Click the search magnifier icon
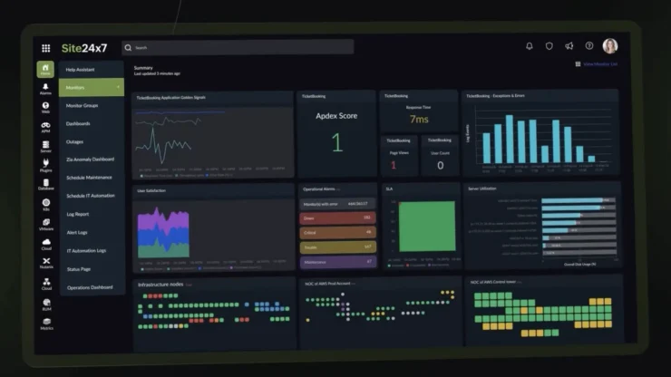Screen dimensions: 671x377 point(128,47)
